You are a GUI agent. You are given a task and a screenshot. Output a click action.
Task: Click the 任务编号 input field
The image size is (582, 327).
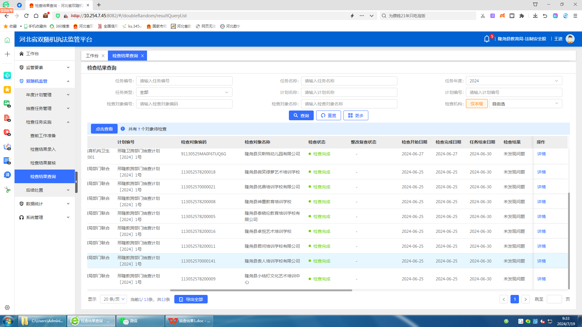point(184,81)
